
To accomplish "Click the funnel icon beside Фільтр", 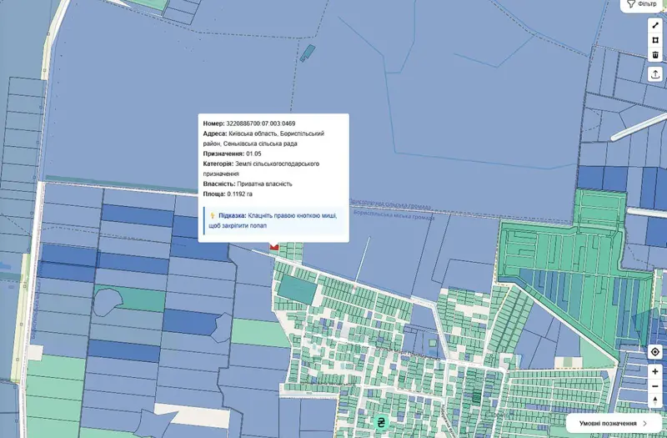I will pyautogui.click(x=631, y=4).
